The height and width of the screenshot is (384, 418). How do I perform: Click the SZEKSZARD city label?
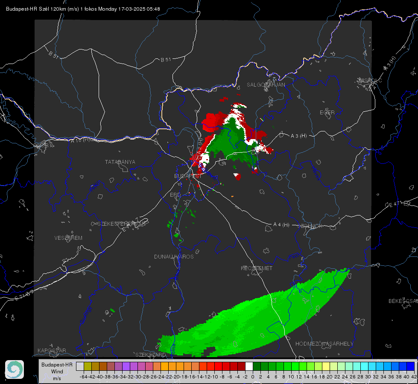click(x=150, y=355)
